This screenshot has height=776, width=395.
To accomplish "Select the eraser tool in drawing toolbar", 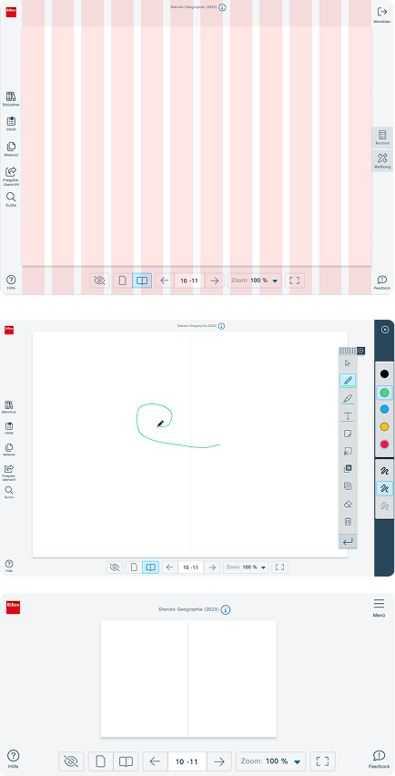I will [348, 504].
